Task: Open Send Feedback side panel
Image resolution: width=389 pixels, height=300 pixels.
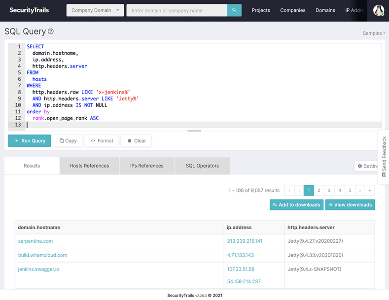Action: (x=384, y=157)
